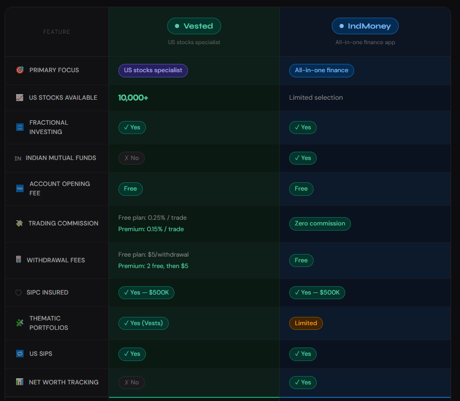Click the 'THEMATIC PORTFOLIOS' row label
This screenshot has width=460, height=401.
point(49,323)
